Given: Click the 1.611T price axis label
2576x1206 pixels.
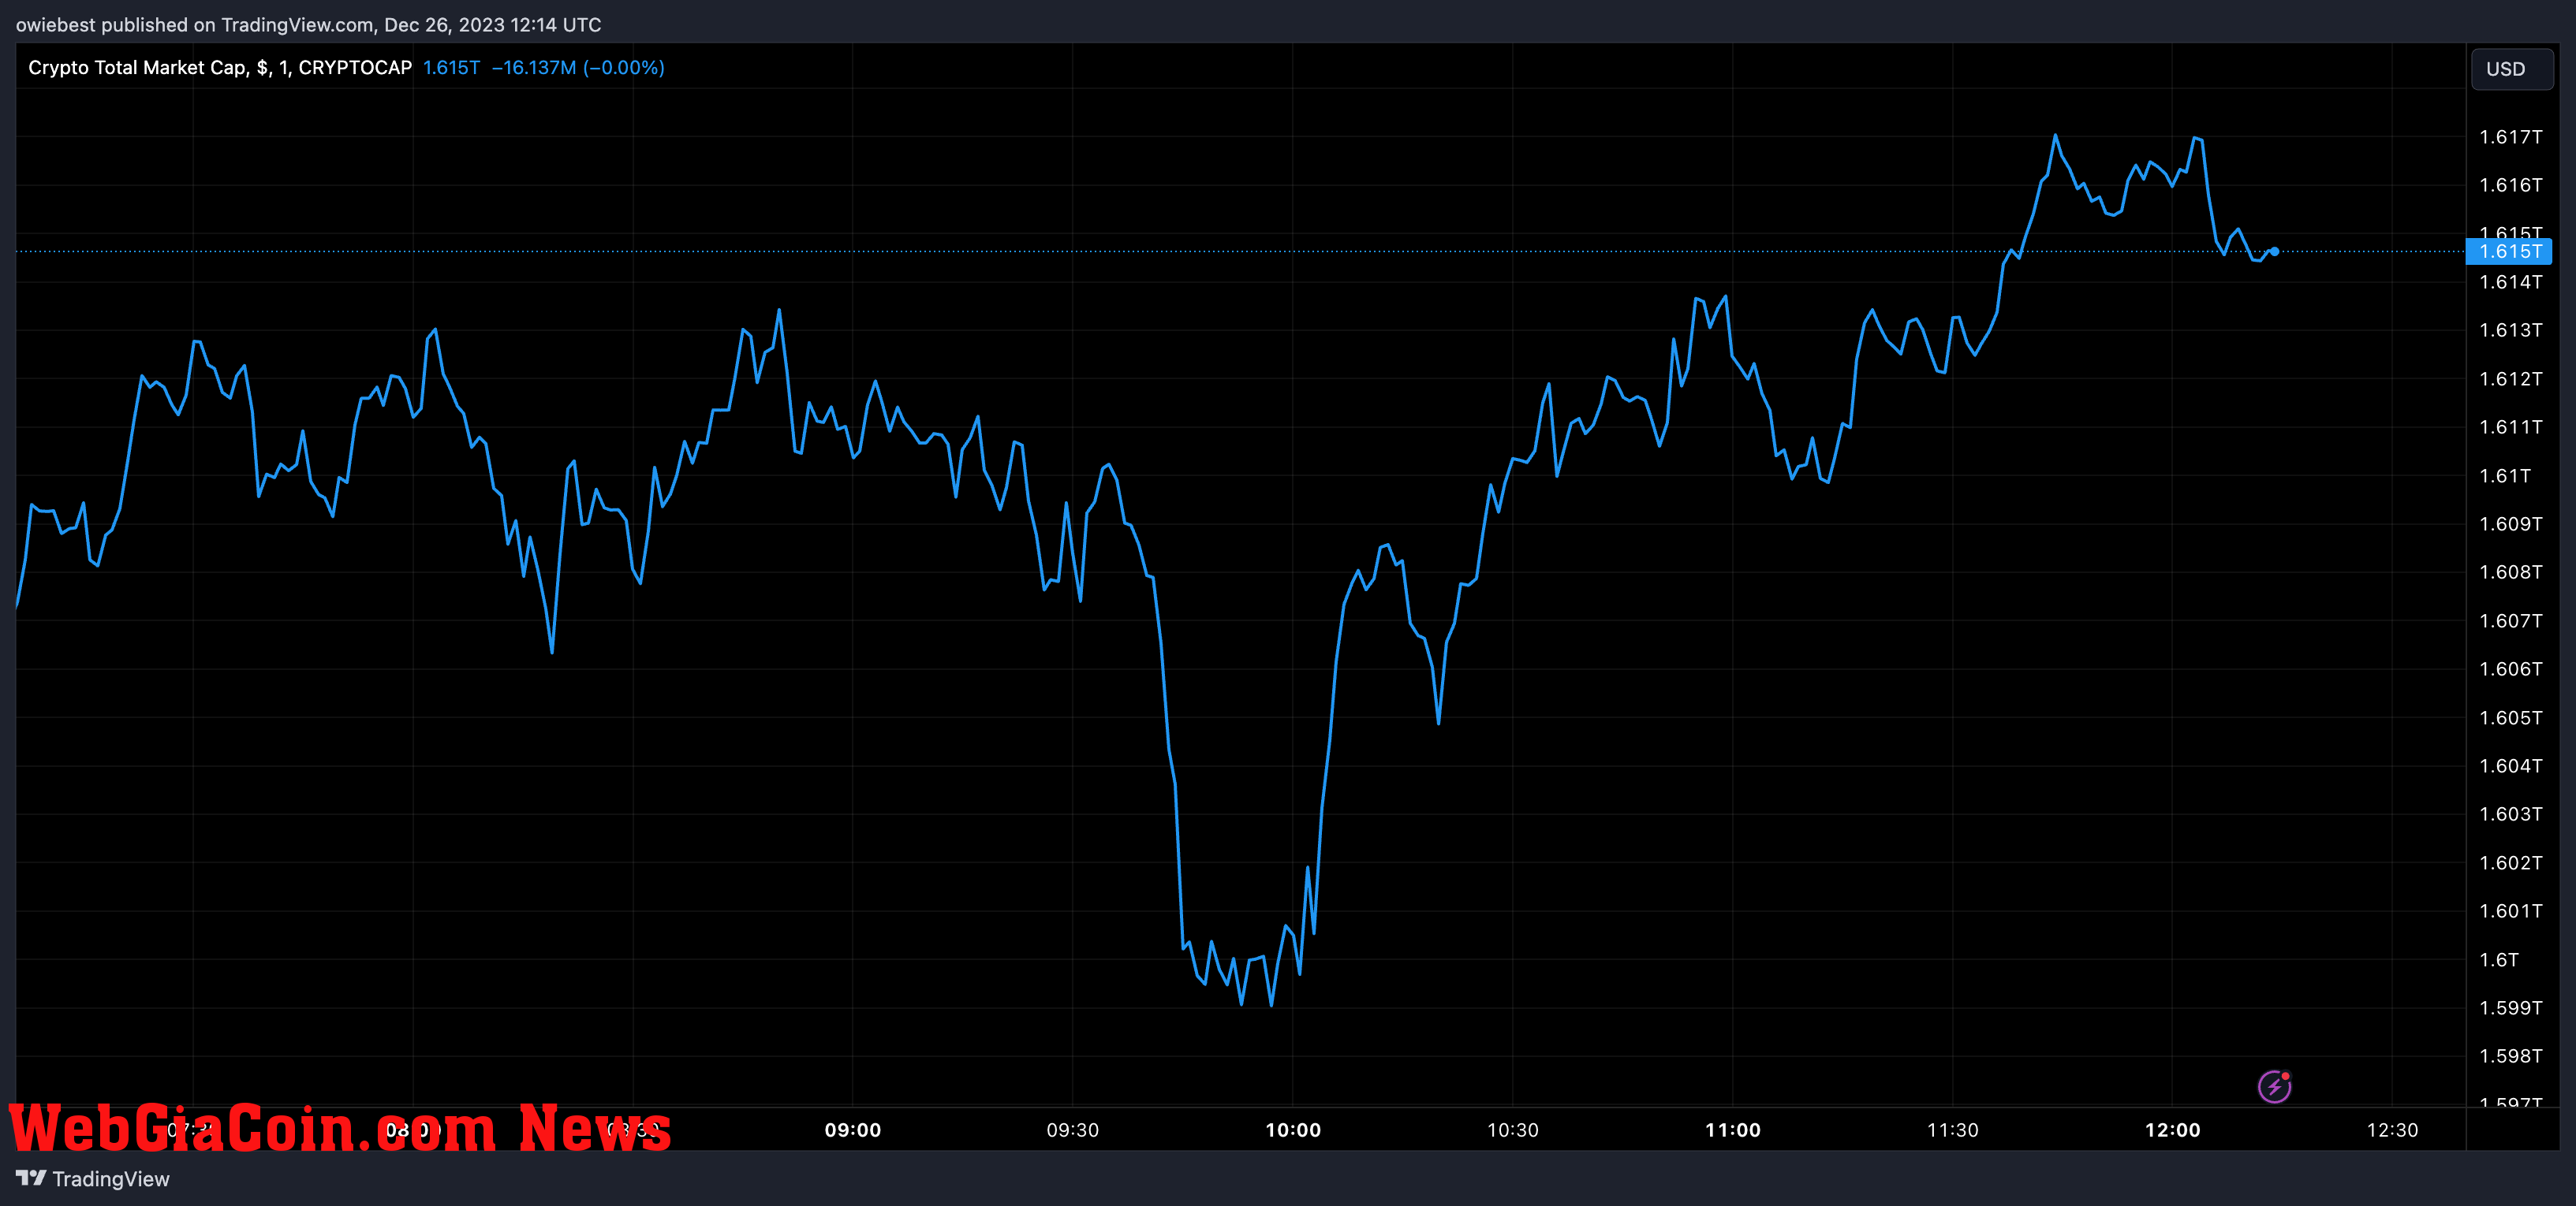Looking at the screenshot, I should point(2510,426).
